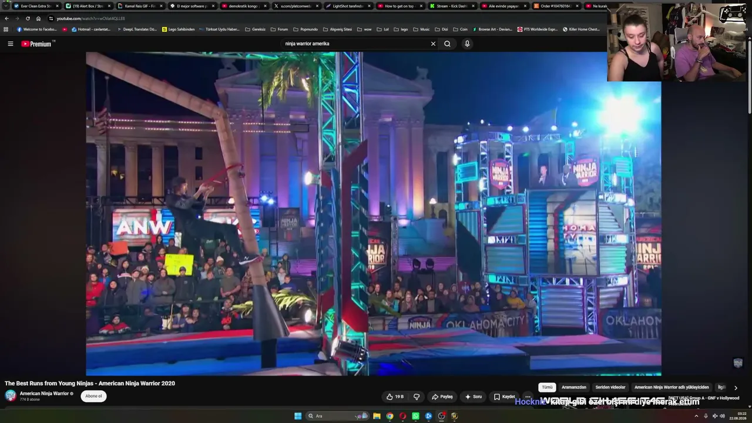Open the Welcome to Facebook bookmark
The width and height of the screenshot is (752, 423).
click(36, 29)
